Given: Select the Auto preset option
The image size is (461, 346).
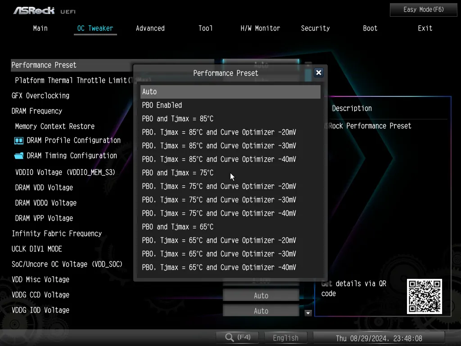Looking at the screenshot, I should click(230, 92).
